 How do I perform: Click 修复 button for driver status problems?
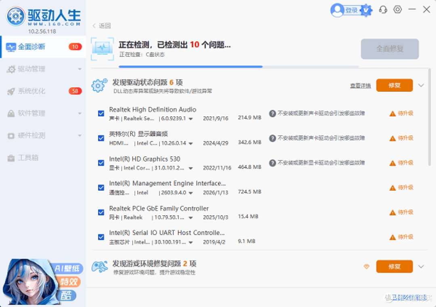click(x=394, y=85)
